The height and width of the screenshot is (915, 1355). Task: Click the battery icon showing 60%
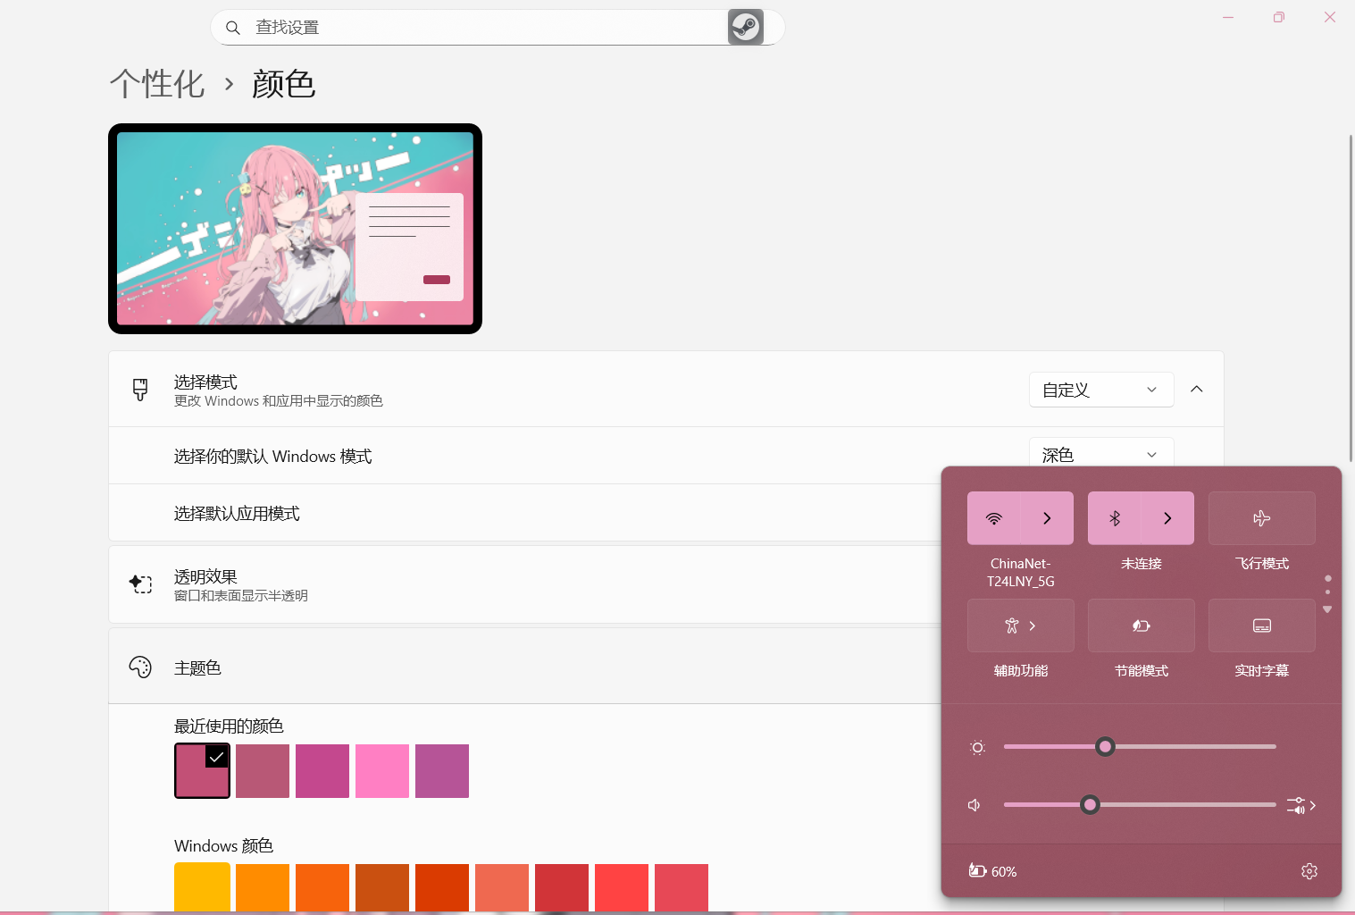(x=978, y=870)
